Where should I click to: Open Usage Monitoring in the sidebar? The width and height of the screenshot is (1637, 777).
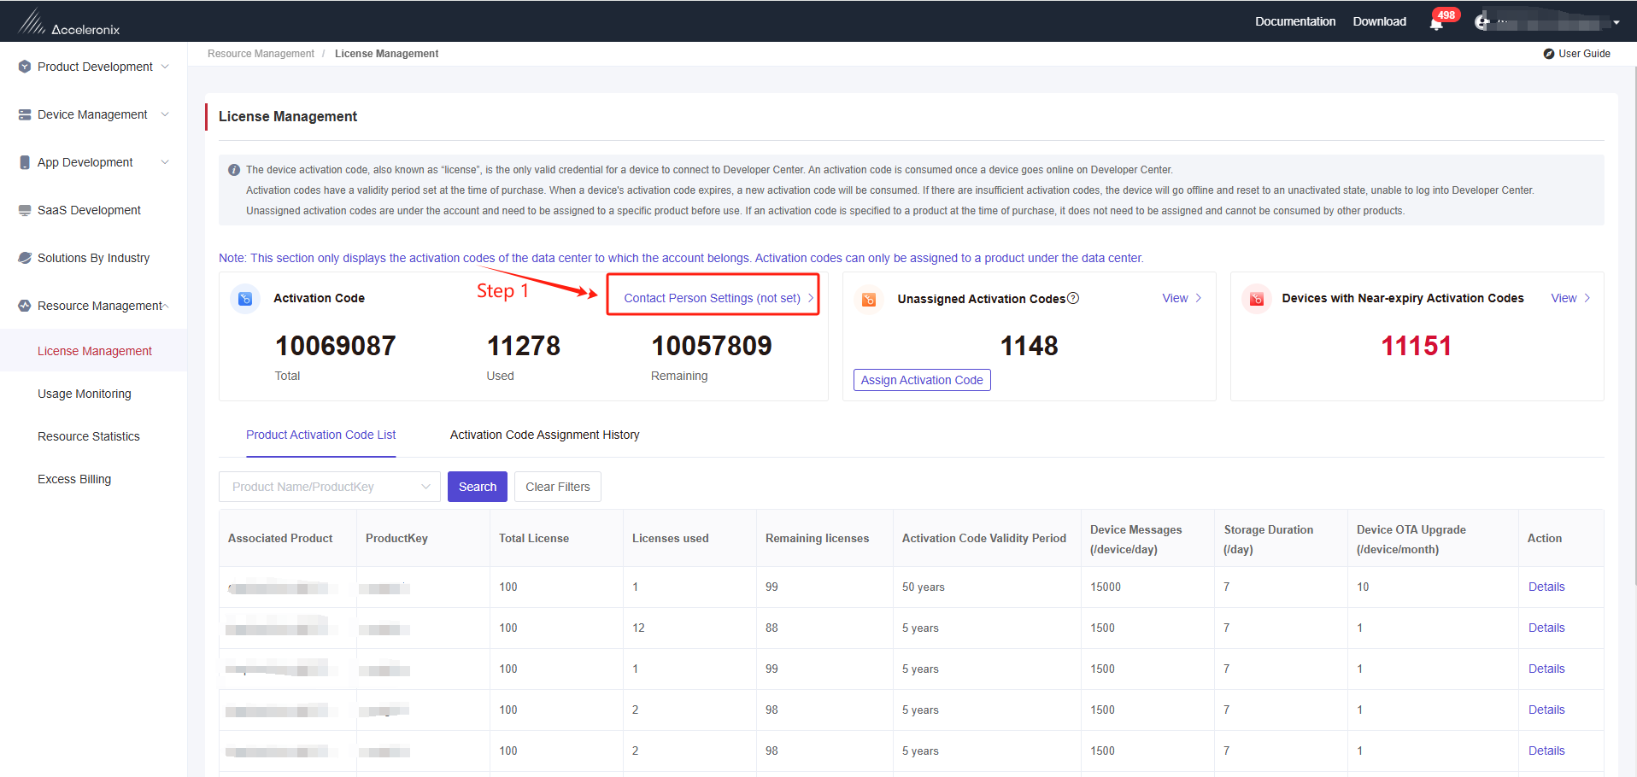coord(85,394)
